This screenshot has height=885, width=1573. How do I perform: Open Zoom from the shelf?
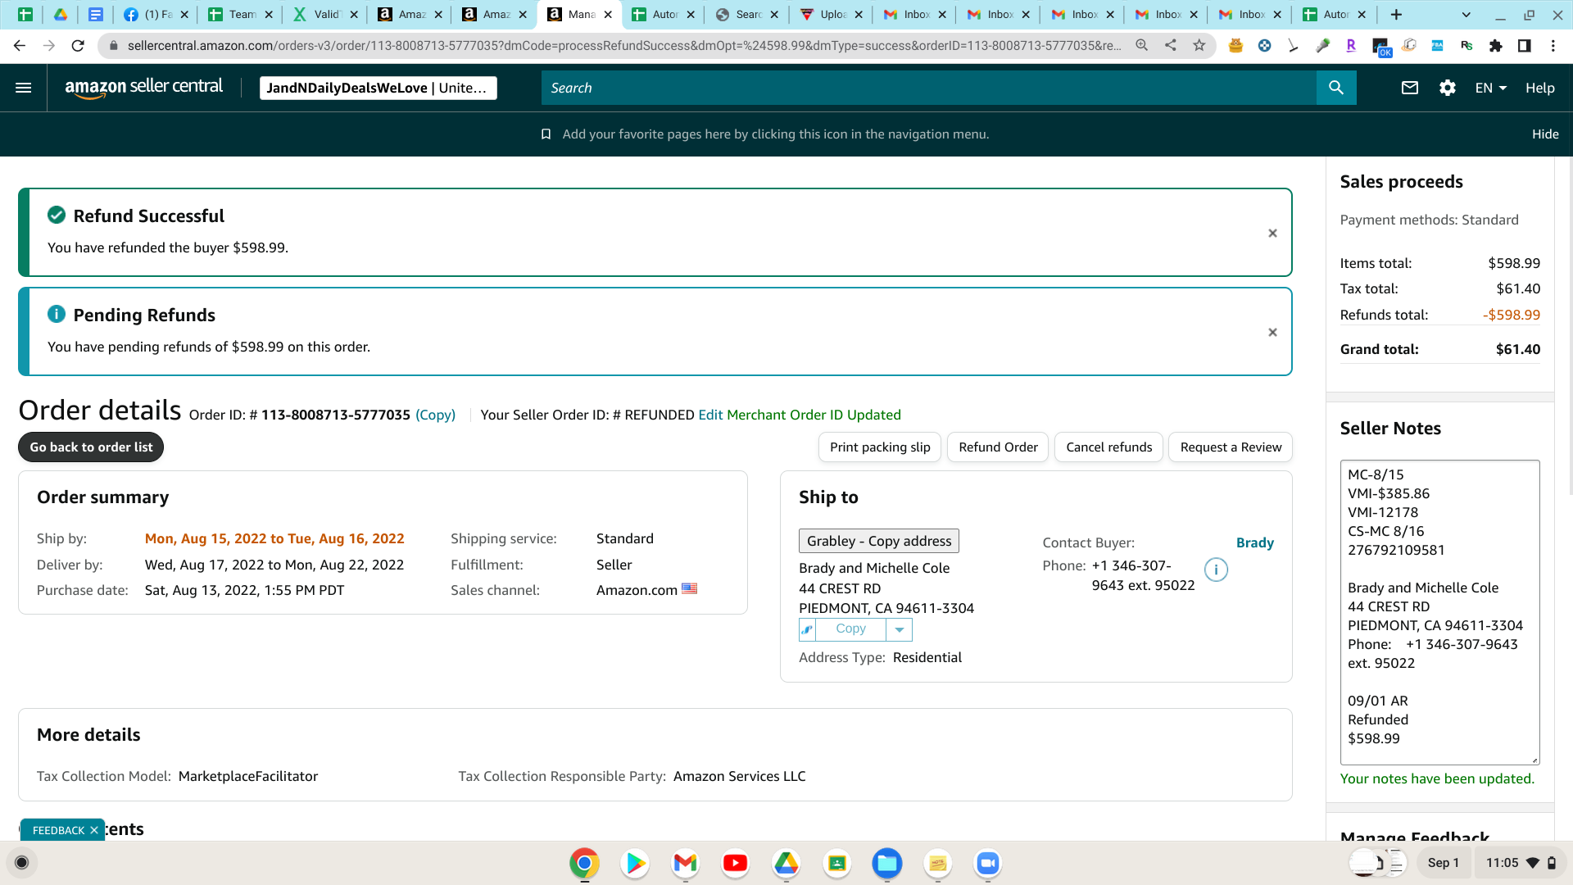tap(988, 863)
